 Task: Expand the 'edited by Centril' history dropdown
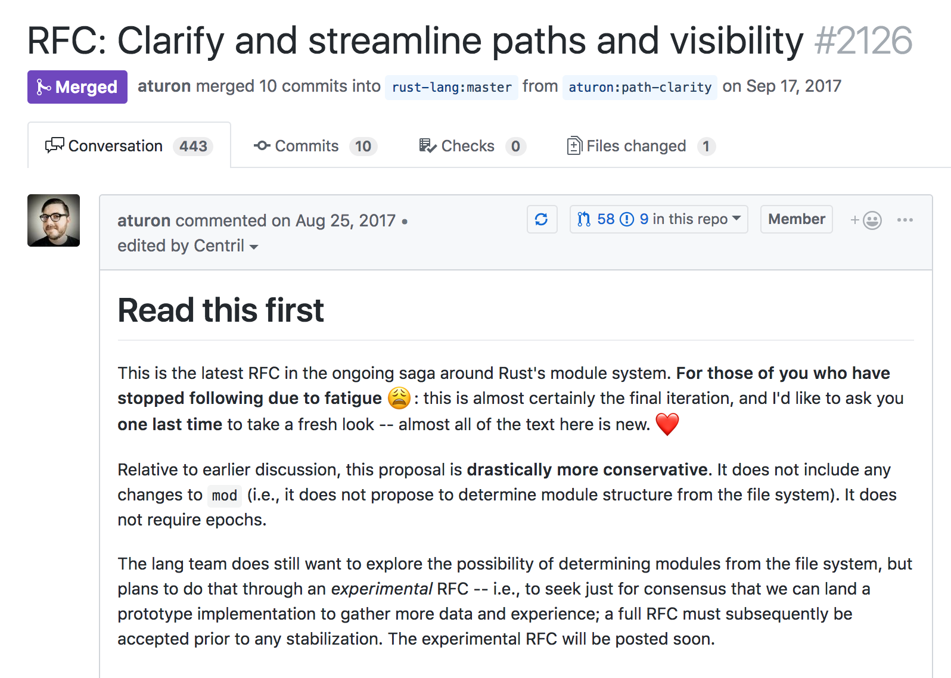[254, 247]
